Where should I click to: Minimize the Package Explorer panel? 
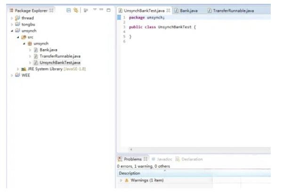101,9
